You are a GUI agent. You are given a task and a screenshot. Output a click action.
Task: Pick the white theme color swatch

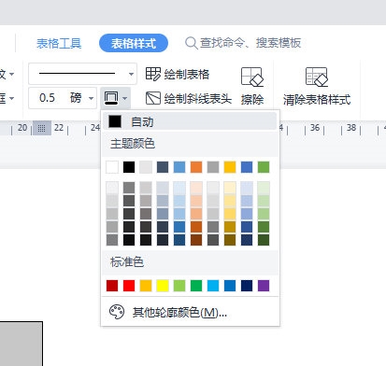(x=112, y=167)
